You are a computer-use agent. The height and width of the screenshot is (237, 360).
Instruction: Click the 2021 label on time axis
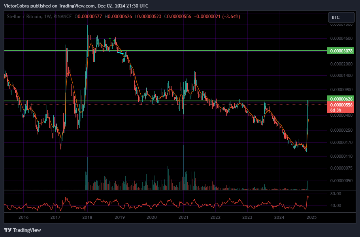click(183, 217)
